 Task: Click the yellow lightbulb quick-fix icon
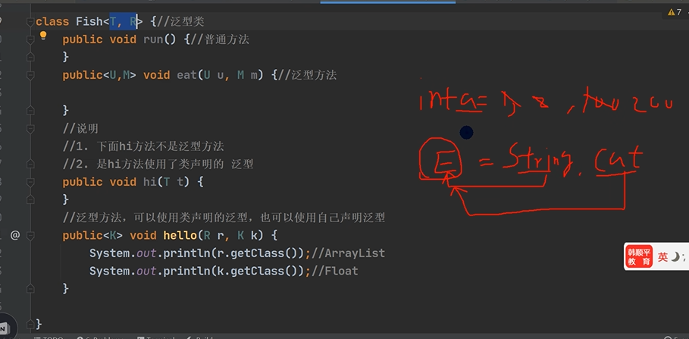(43, 36)
